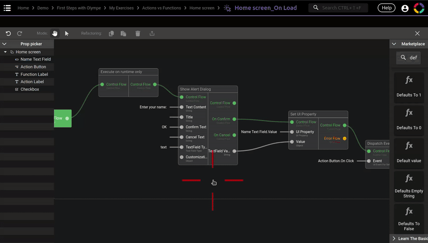Click the redo arrow icon
Image resolution: width=428 pixels, height=243 pixels.
pos(19,34)
